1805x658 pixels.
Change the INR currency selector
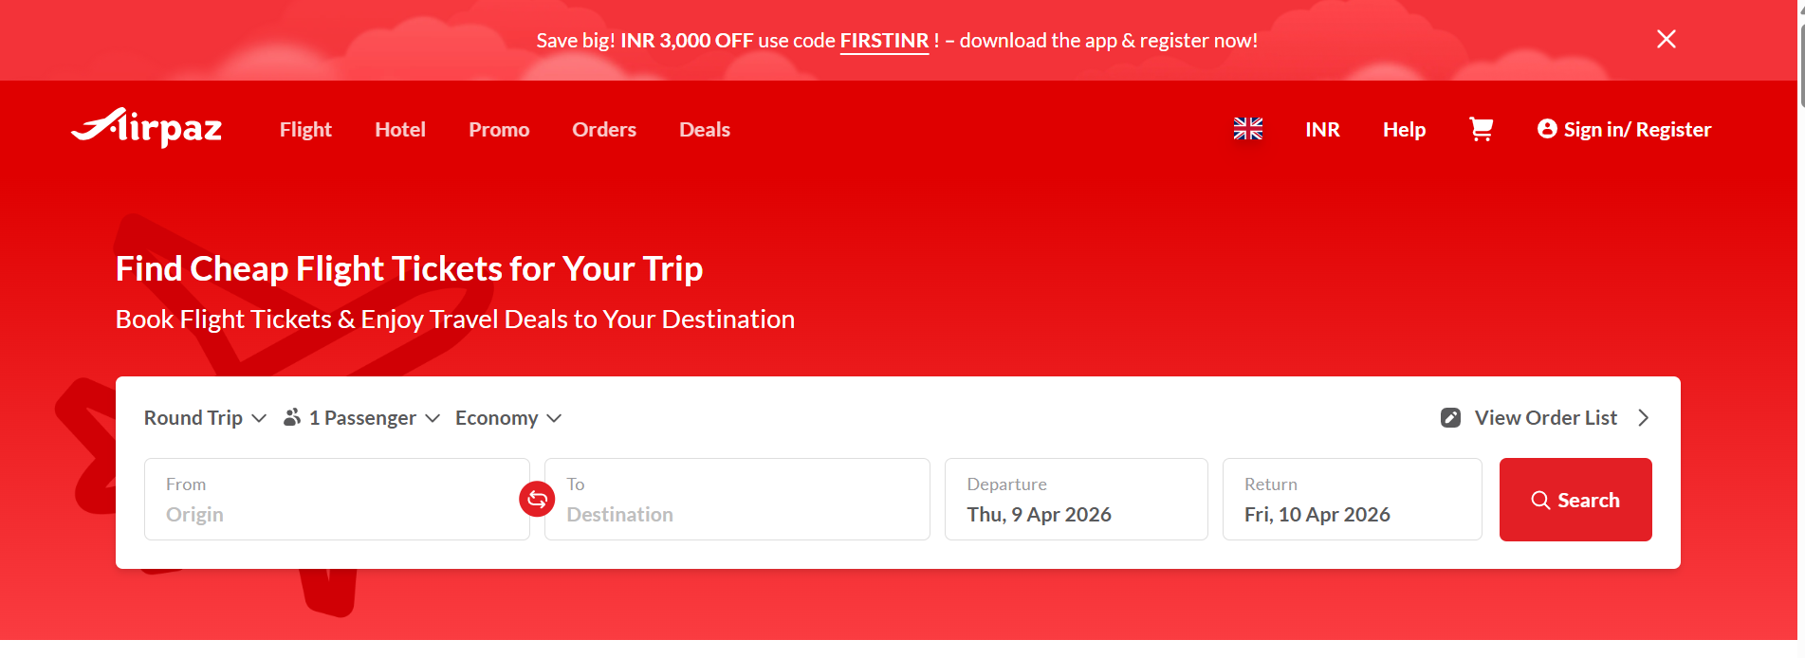(x=1322, y=130)
